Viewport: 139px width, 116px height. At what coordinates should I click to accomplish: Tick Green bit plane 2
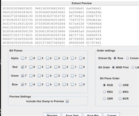64,76
